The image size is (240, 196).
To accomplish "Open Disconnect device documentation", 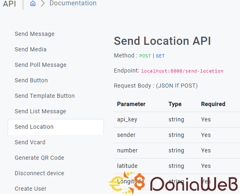I will pyautogui.click(x=40, y=173).
